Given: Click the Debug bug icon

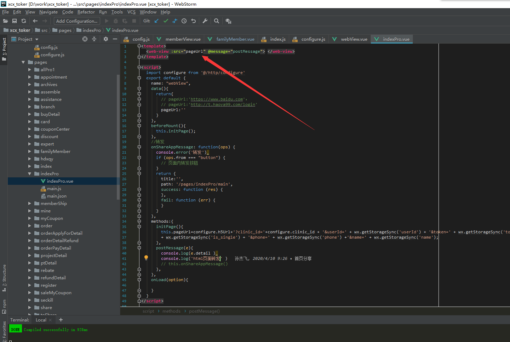Looking at the screenshot, I should click(x=115, y=21).
